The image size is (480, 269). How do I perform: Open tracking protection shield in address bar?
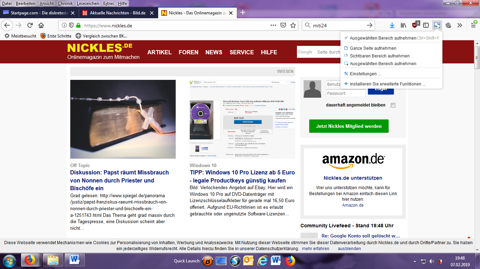coord(71,25)
